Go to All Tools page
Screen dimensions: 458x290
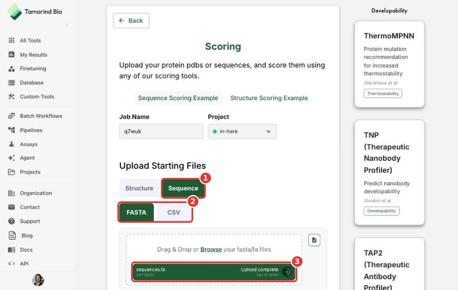pos(30,40)
